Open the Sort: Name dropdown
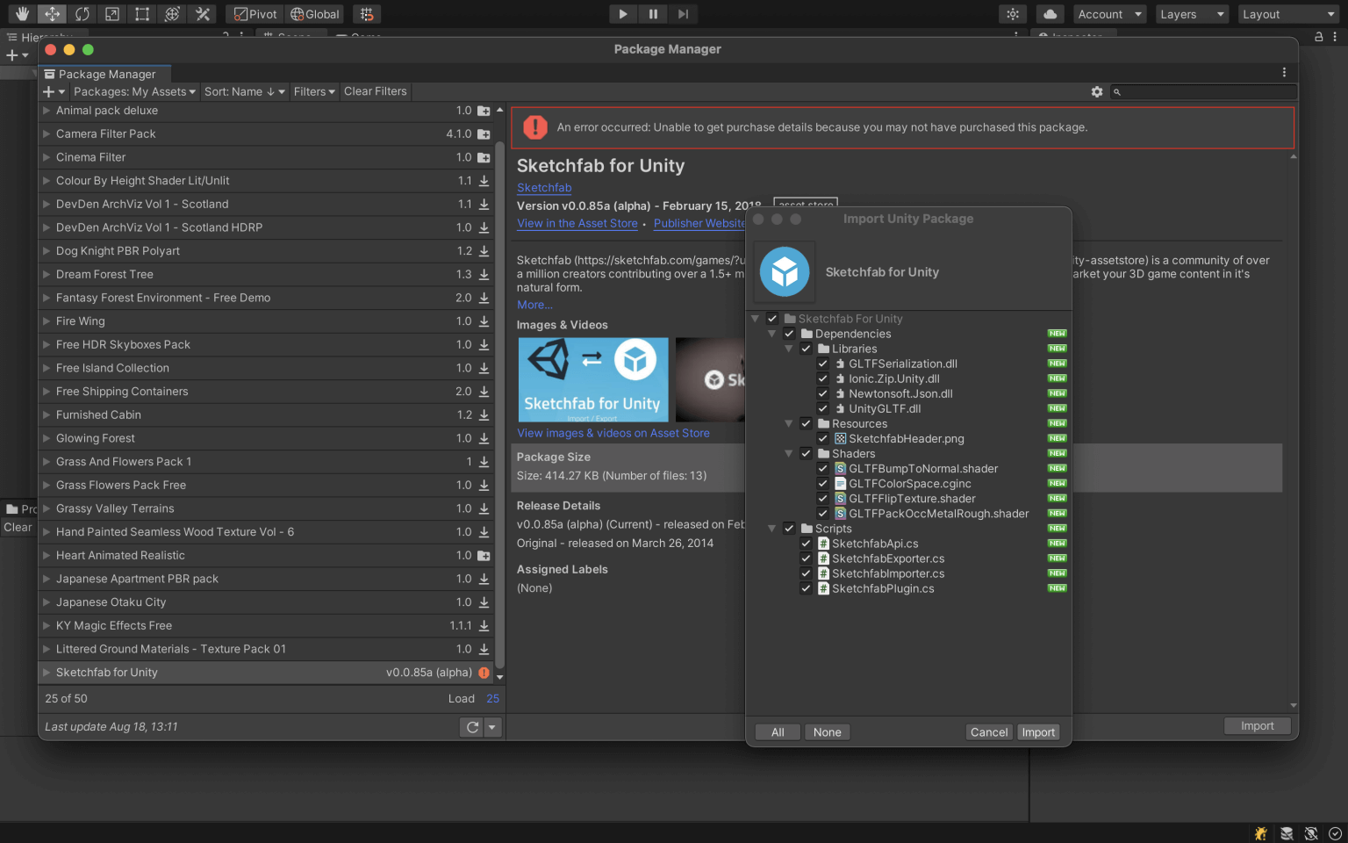 point(244,91)
